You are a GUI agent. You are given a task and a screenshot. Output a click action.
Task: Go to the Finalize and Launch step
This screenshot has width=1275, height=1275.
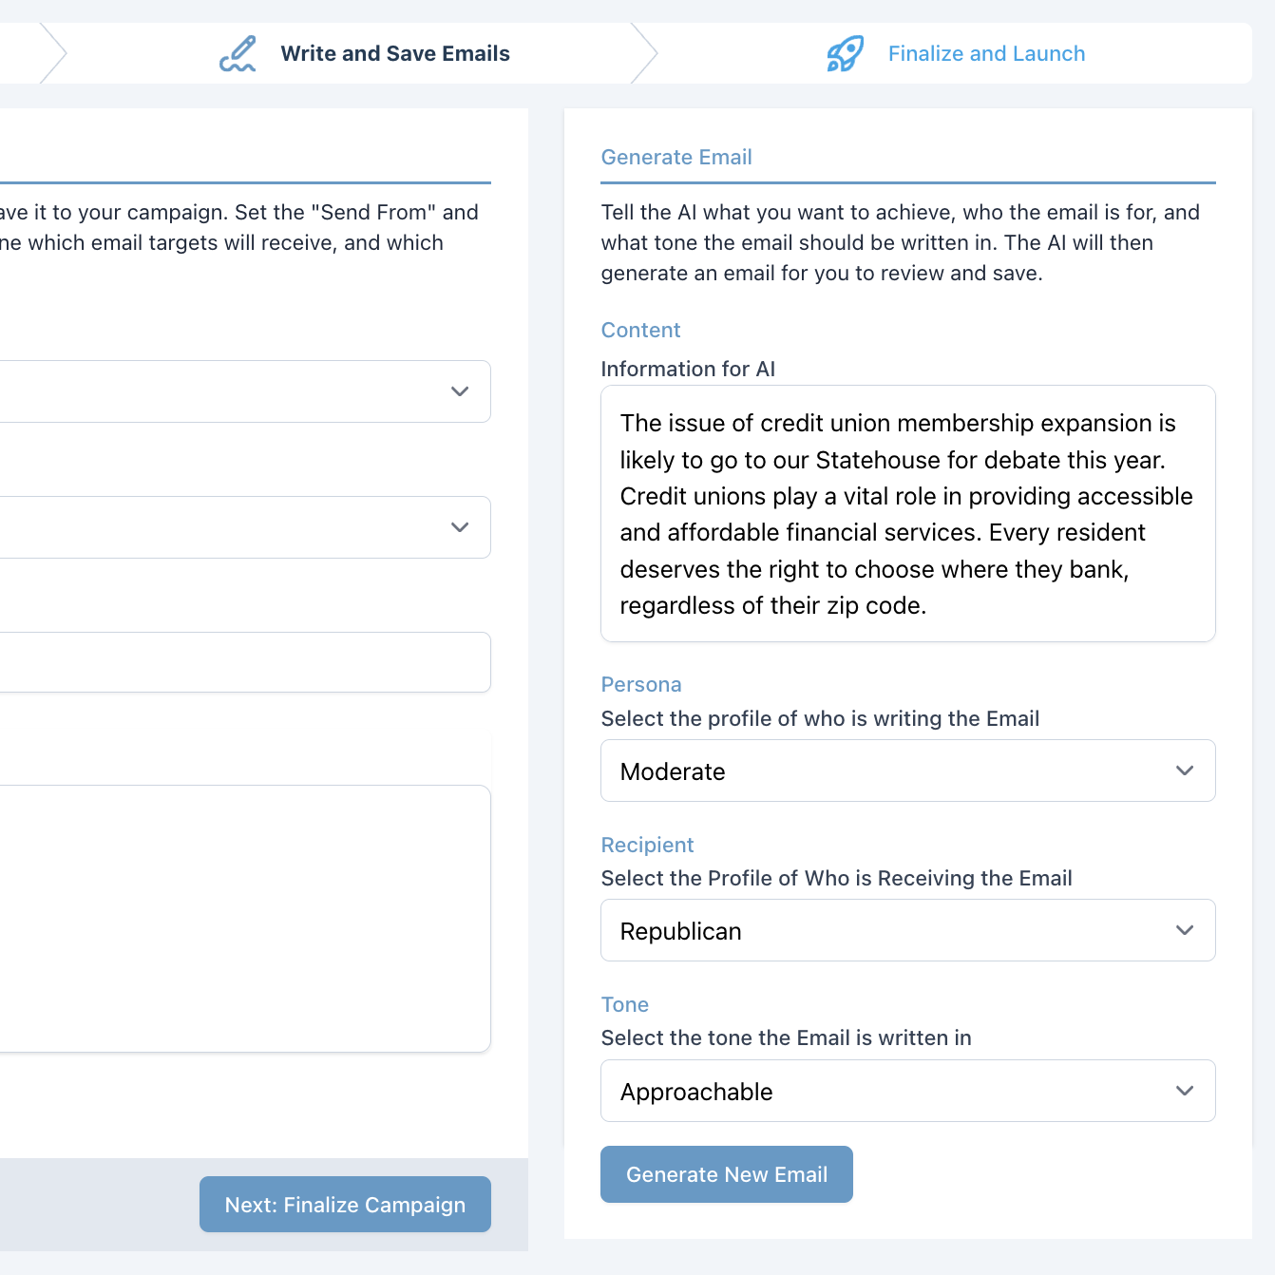click(x=985, y=54)
